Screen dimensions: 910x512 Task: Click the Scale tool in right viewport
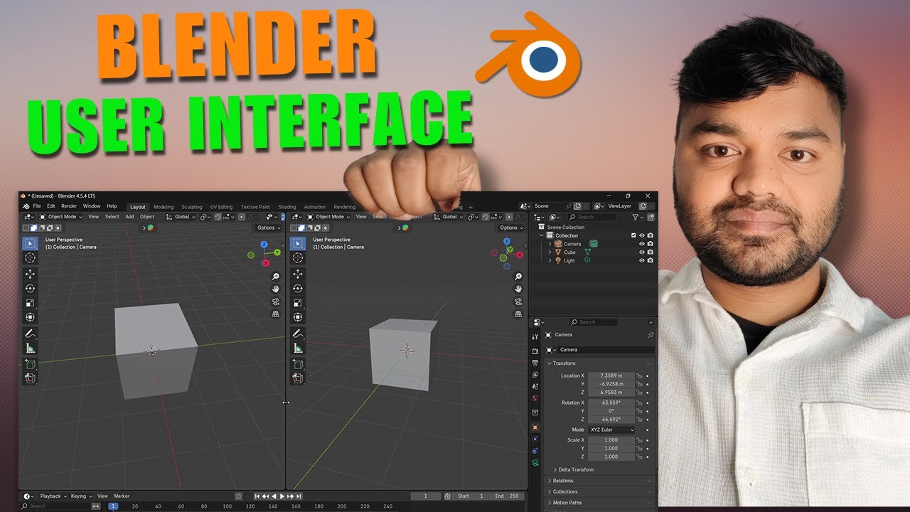[x=297, y=303]
